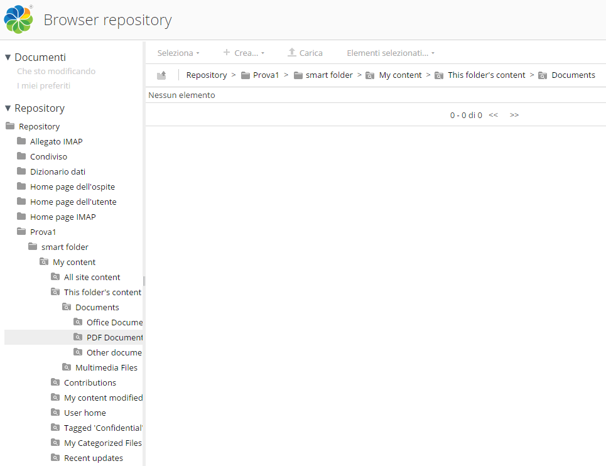Navigate to 'This folder's content' in breadcrumb
Viewport: 606px width, 466px height.
487,75
